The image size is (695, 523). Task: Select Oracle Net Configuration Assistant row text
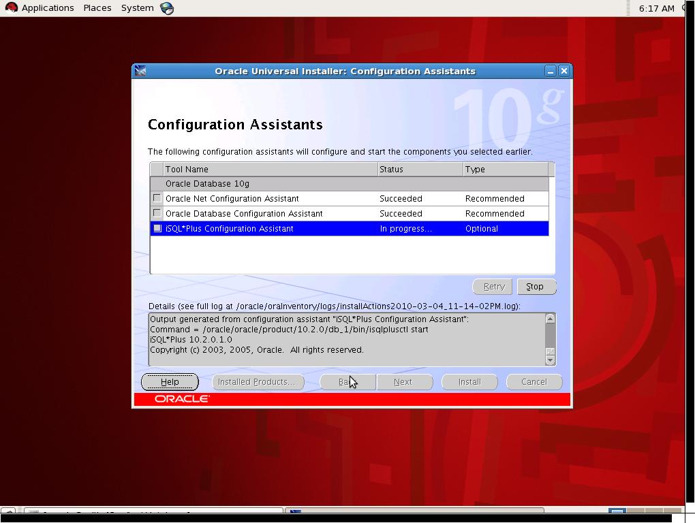click(232, 198)
